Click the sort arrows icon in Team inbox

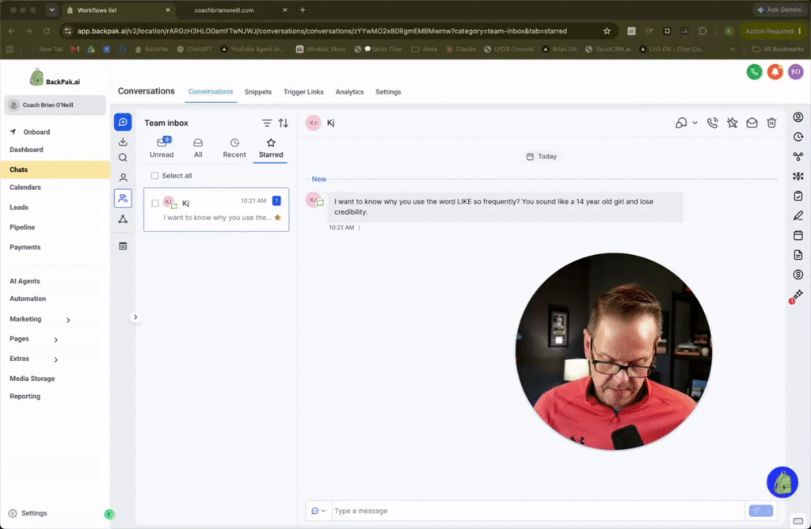click(x=284, y=123)
